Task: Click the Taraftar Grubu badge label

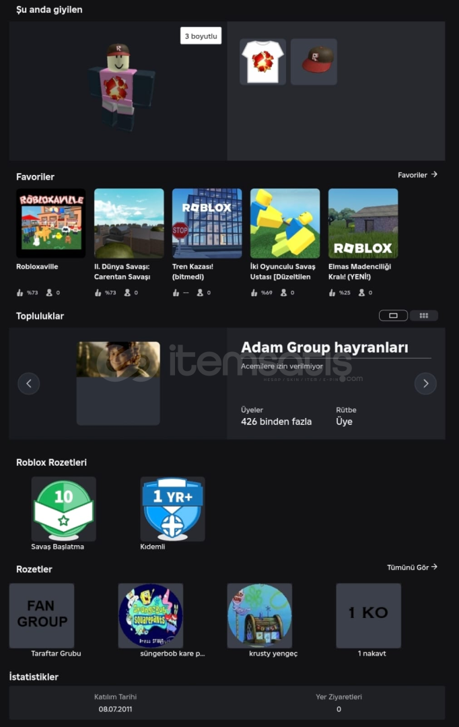Action: tap(56, 653)
